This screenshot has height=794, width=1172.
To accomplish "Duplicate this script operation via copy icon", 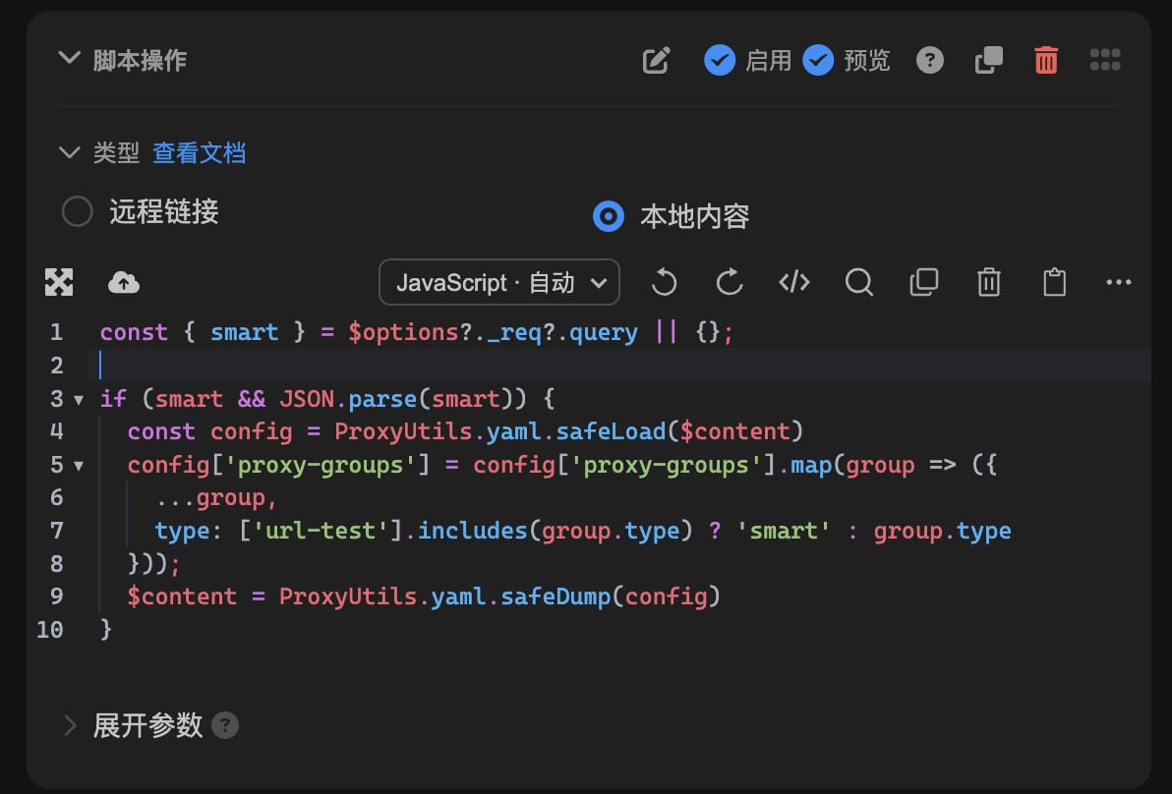I will click(x=988, y=61).
